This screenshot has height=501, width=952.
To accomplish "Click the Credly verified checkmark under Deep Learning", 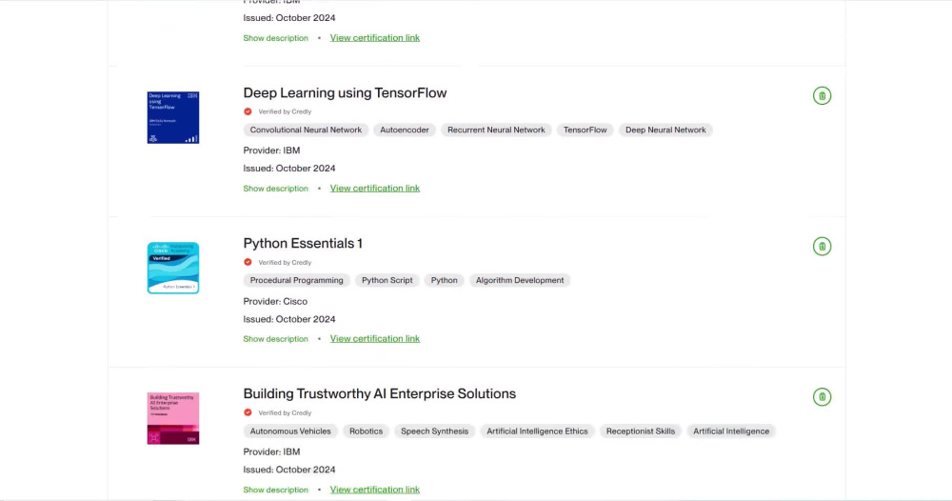I will coord(248,111).
